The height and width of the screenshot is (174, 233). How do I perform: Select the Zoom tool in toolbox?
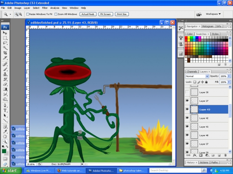pyautogui.click(x=5, y=142)
